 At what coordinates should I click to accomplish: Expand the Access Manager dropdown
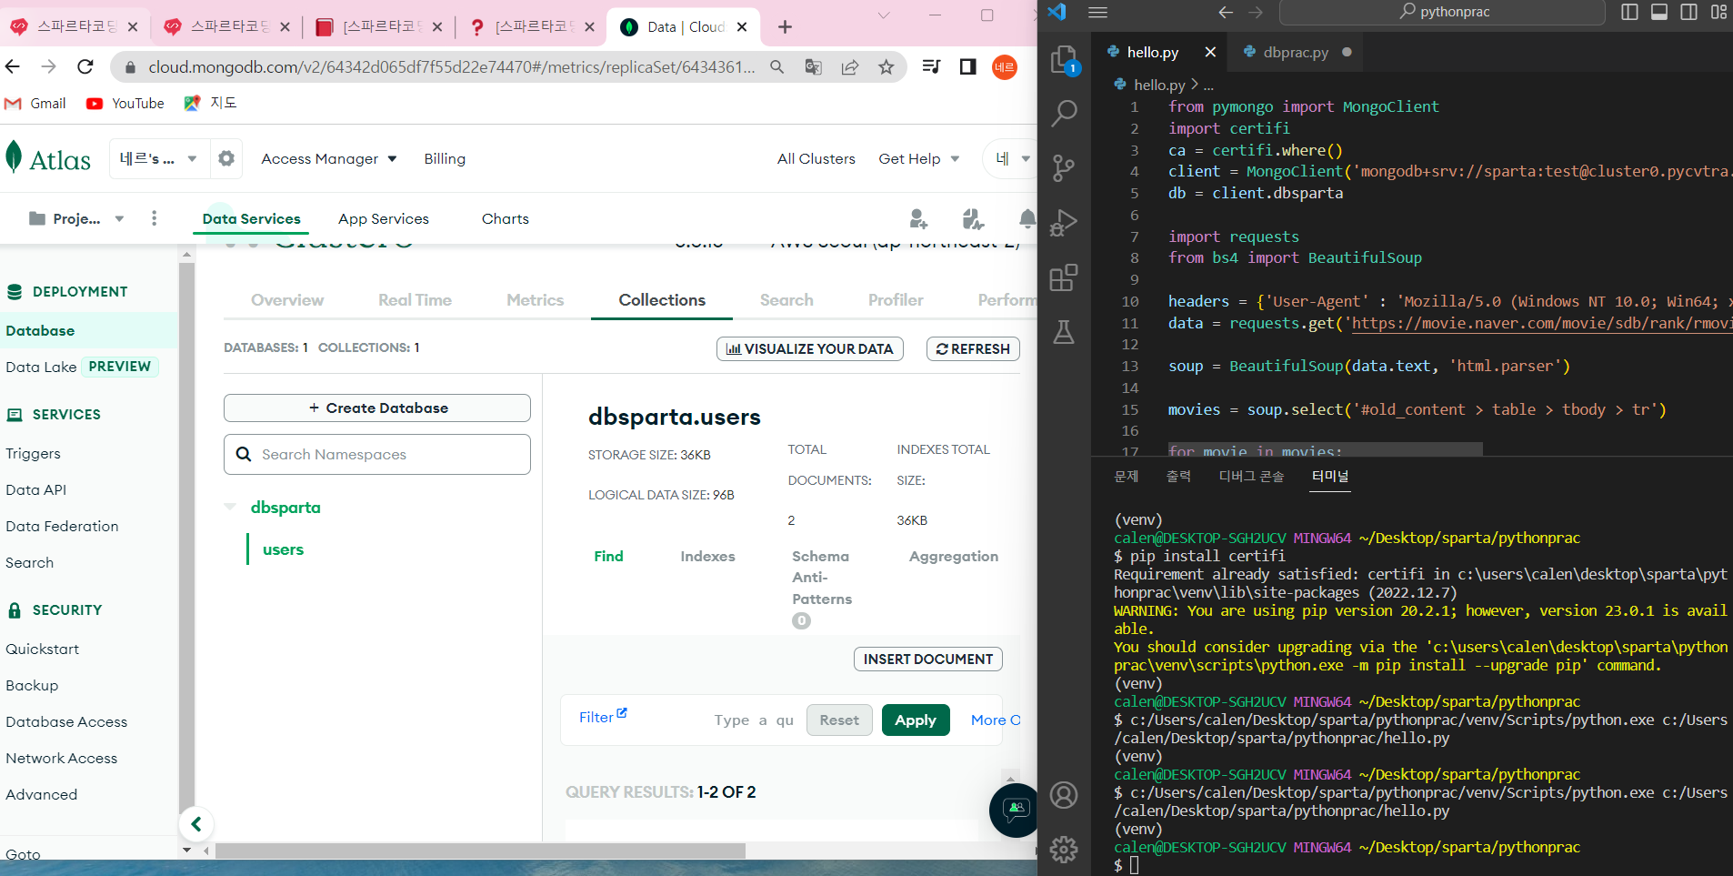tap(329, 158)
